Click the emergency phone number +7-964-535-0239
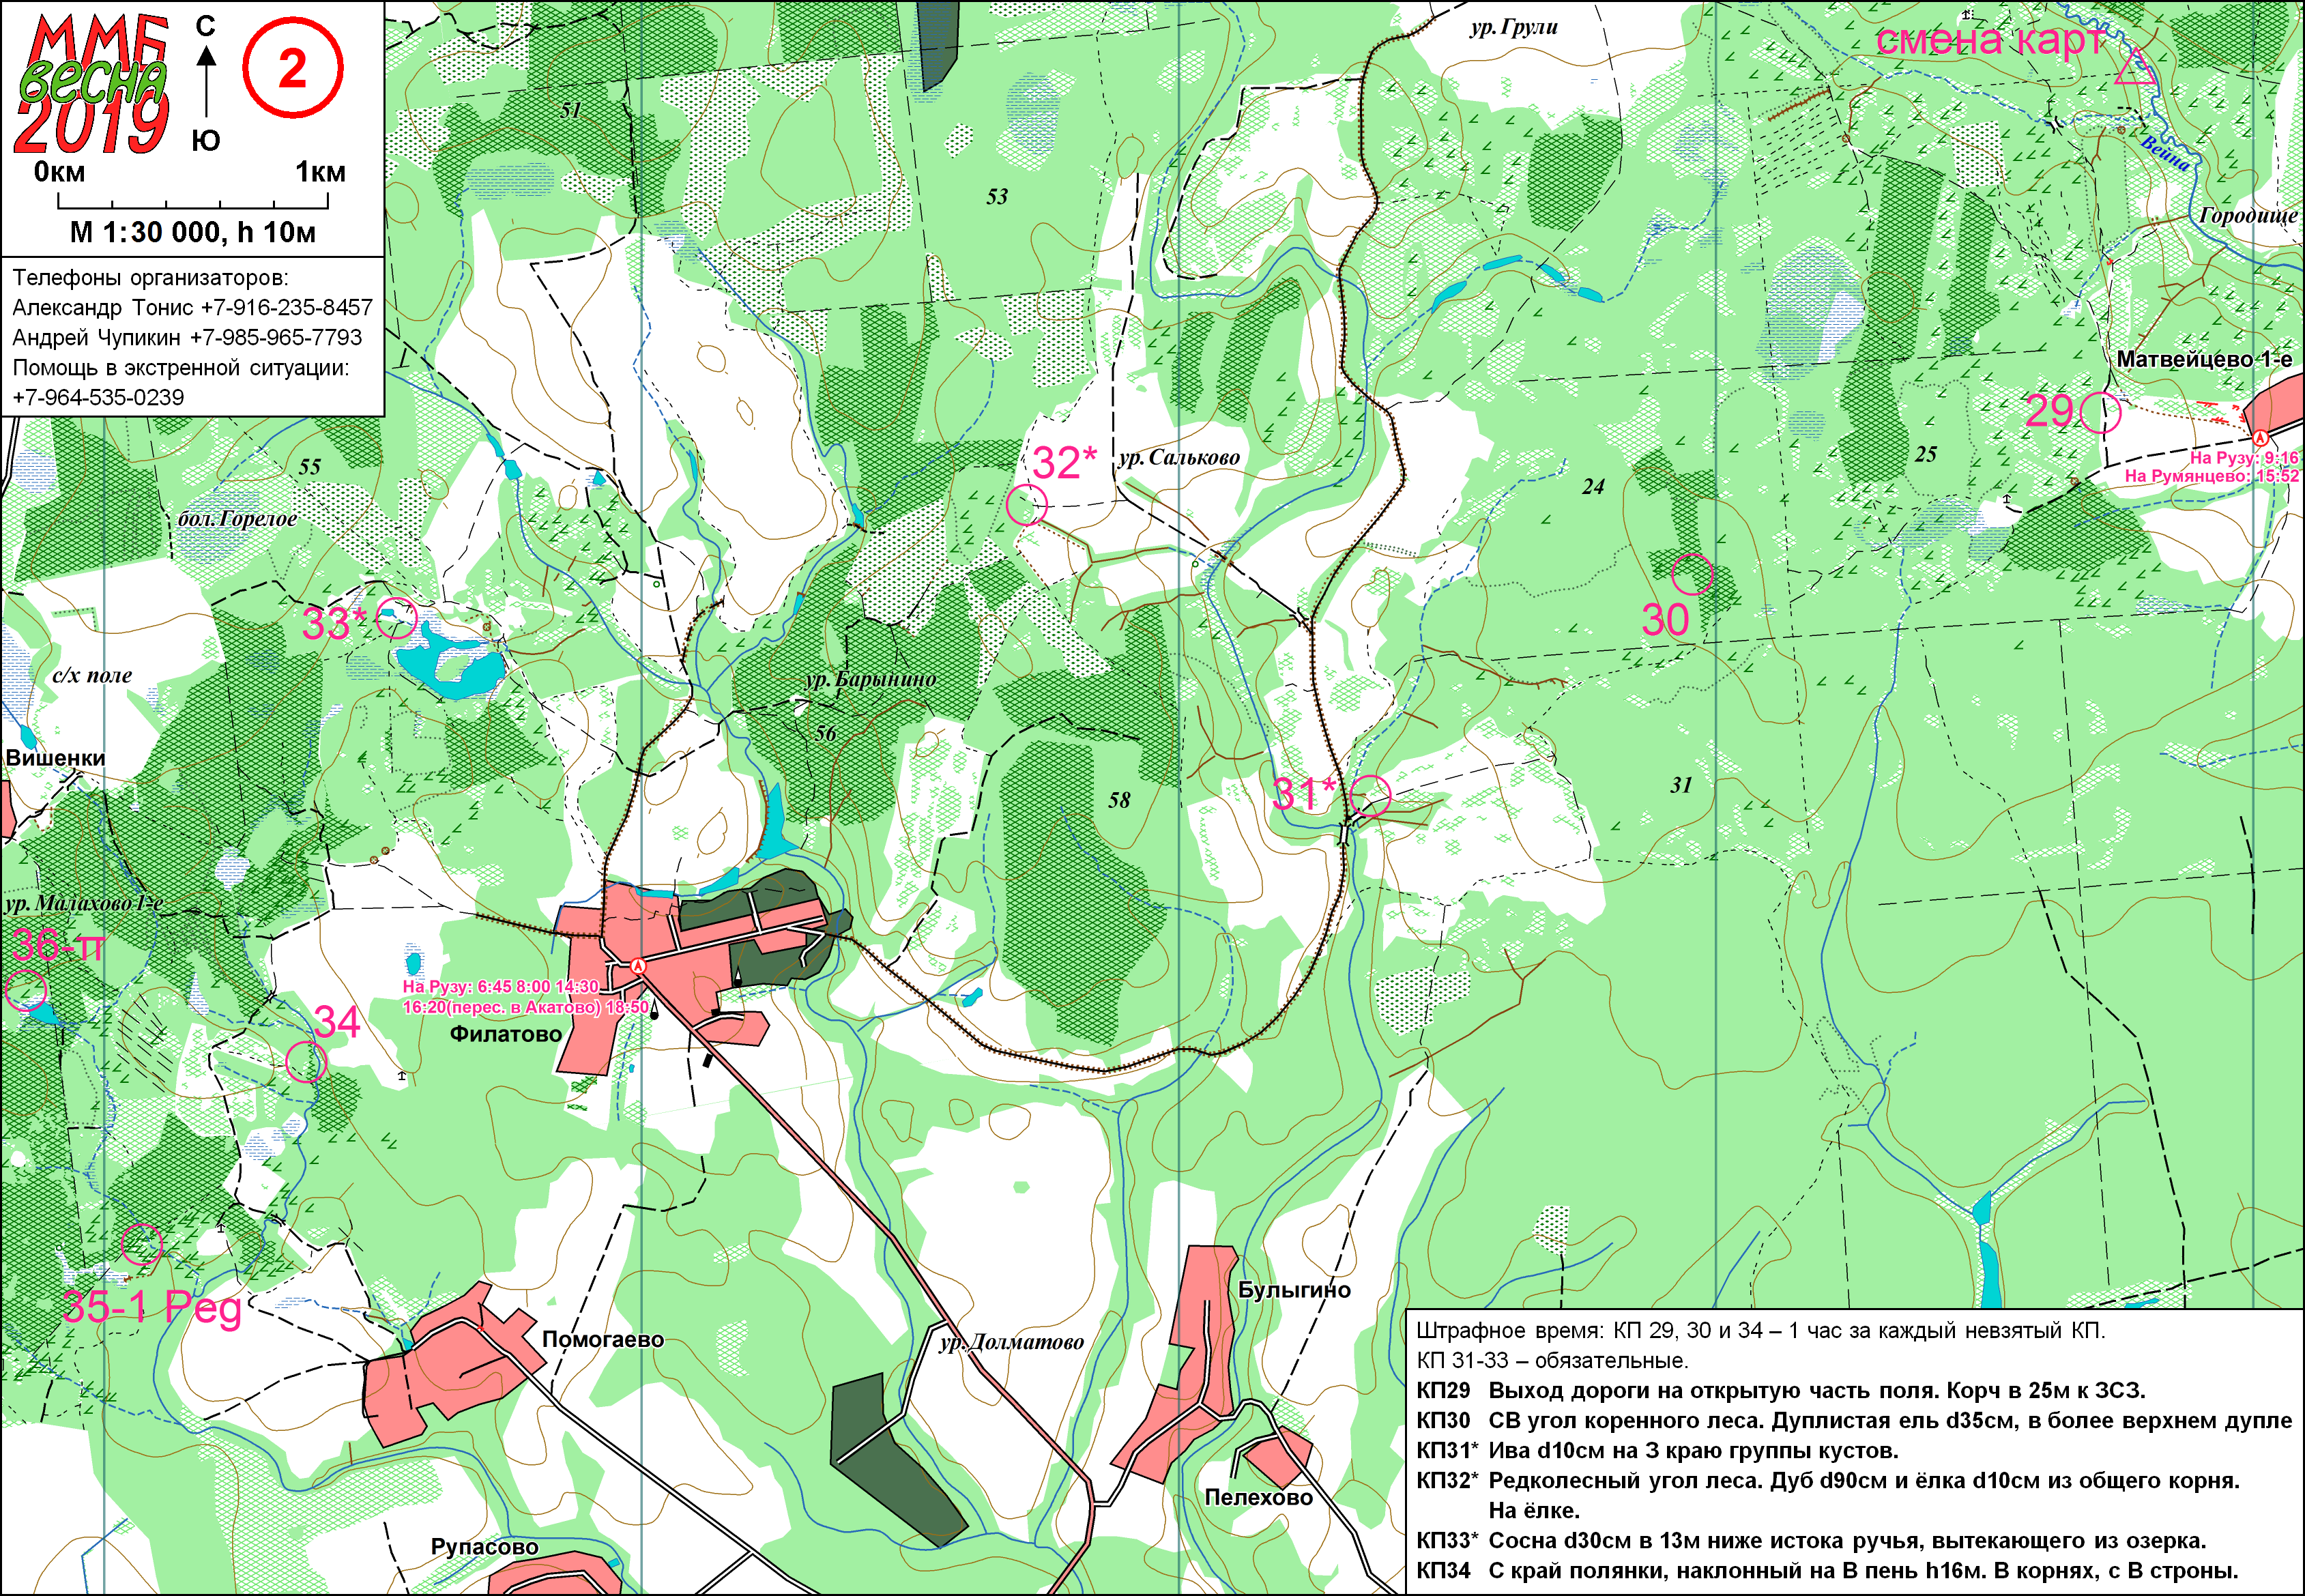 tap(98, 397)
